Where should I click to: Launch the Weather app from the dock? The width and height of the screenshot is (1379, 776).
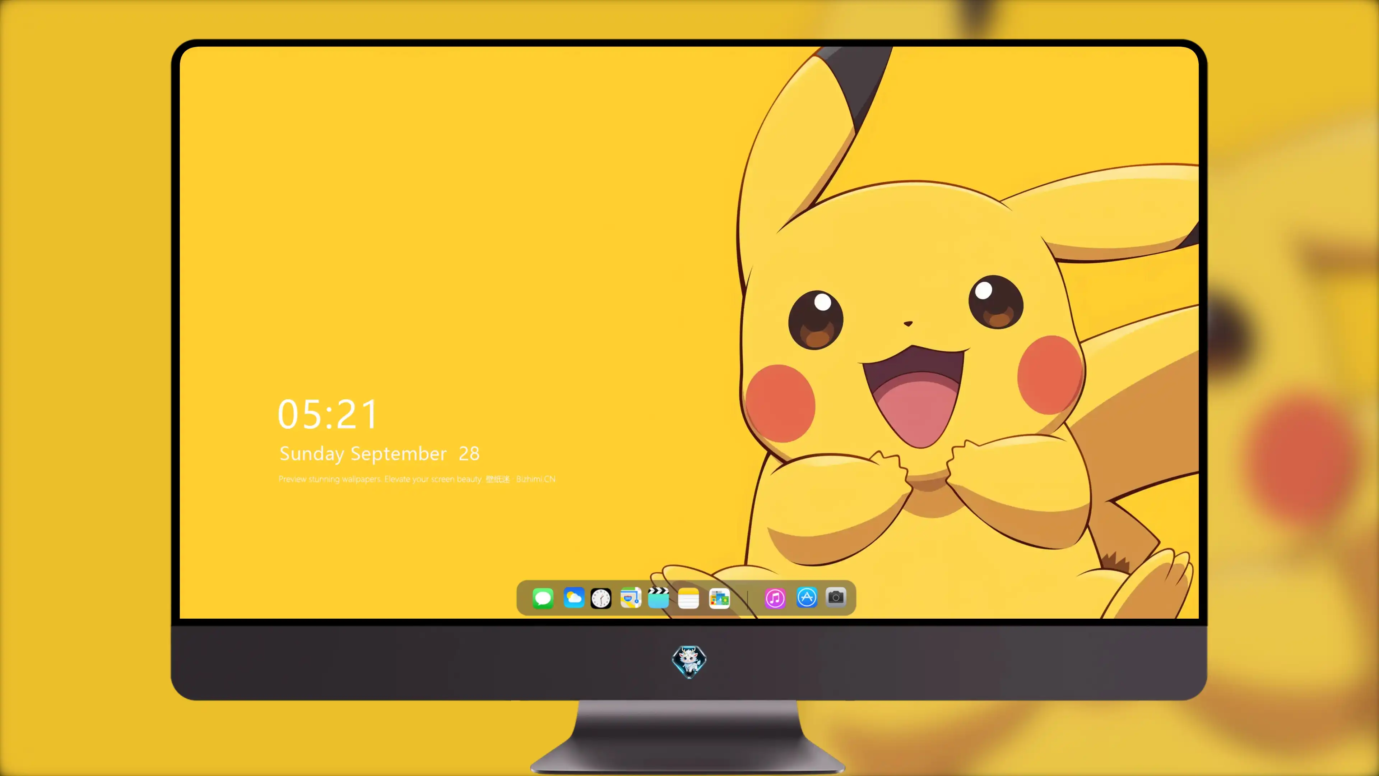click(x=574, y=598)
